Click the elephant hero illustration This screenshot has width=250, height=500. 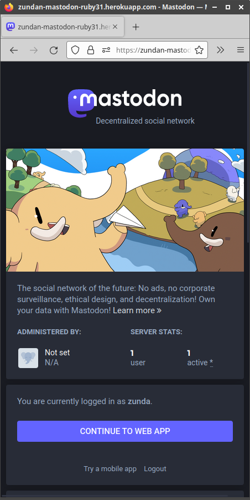[x=125, y=210]
